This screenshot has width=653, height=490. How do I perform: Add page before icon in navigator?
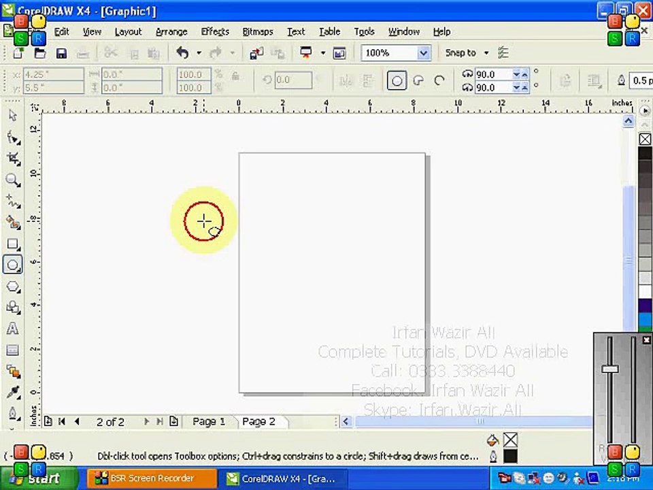48,422
